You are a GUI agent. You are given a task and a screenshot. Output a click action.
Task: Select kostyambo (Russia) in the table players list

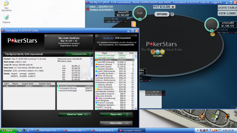[75, 88]
